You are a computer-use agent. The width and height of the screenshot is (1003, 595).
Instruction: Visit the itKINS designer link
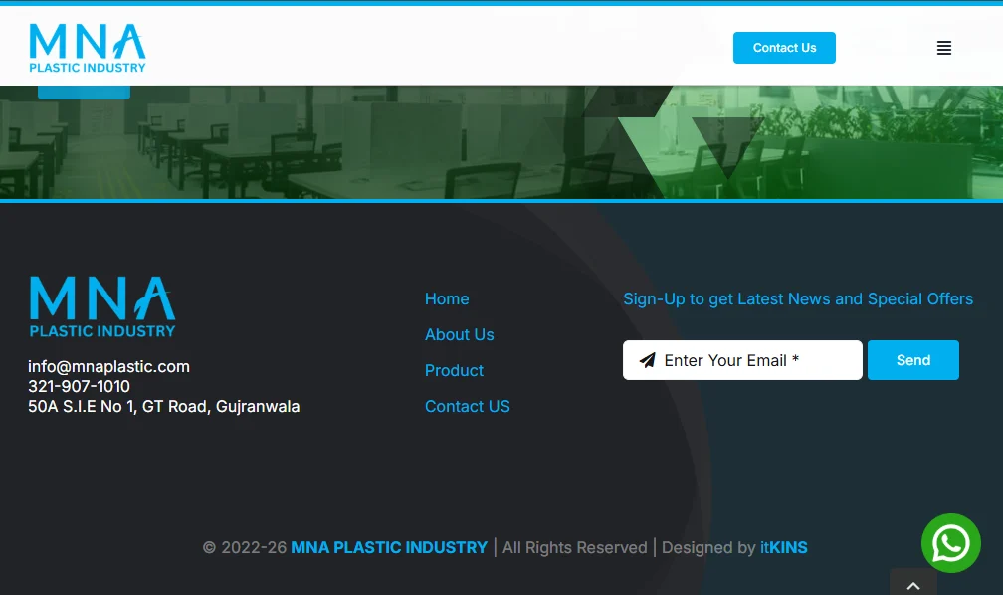point(783,547)
